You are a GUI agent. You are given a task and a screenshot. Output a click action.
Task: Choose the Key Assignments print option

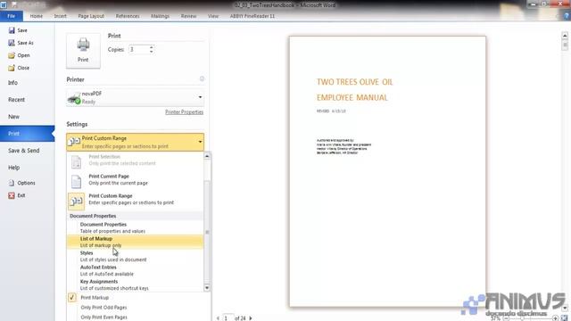(135, 284)
